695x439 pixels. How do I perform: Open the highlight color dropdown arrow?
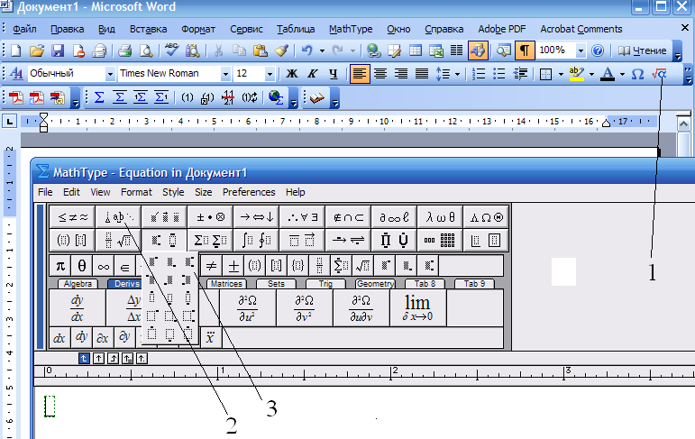pos(591,74)
